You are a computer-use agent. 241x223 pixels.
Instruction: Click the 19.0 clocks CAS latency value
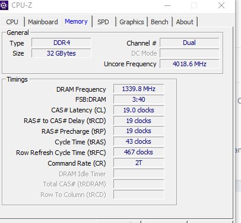pos(139,110)
